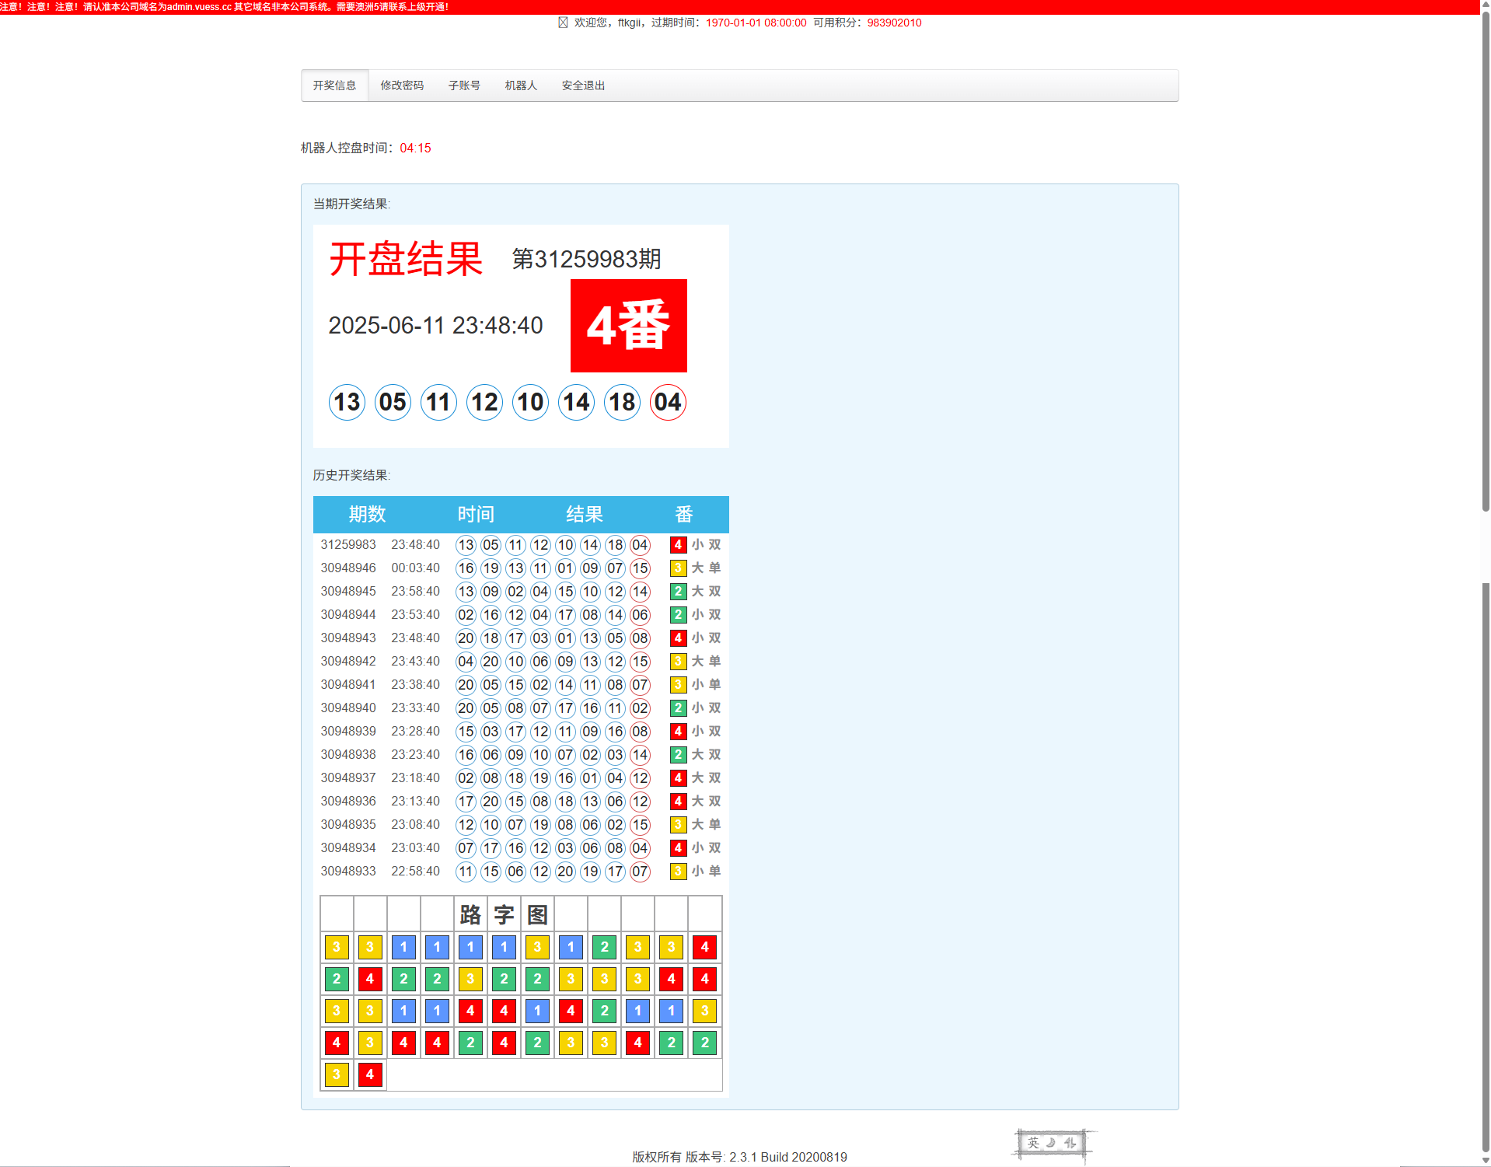Open the 机器人 menu item
This screenshot has height=1167, width=1491.
coord(521,86)
